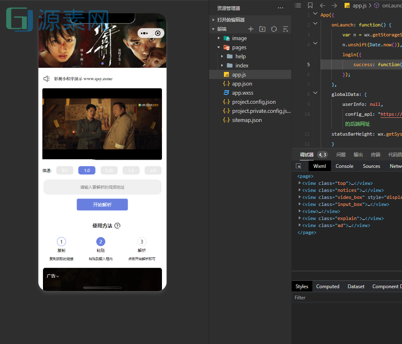
Task: Collapse all folders in the explorer
Action: click(x=285, y=29)
